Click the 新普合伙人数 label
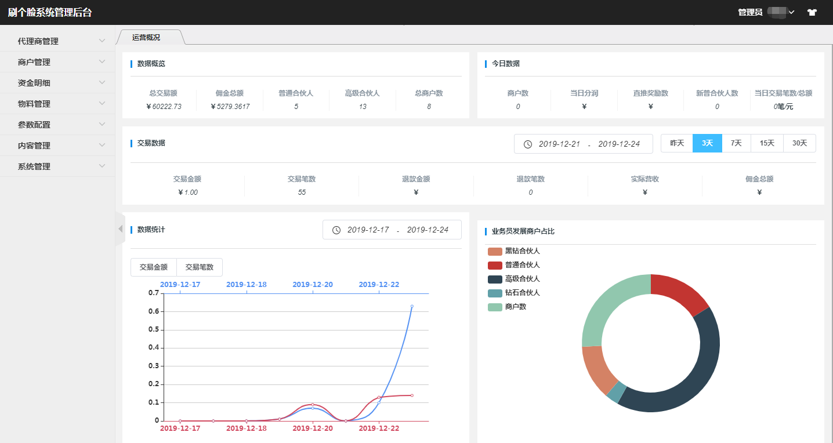833x443 pixels. coord(717,93)
